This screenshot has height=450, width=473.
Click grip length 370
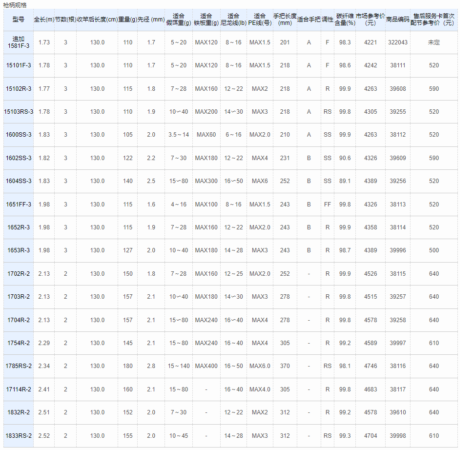[285, 366]
